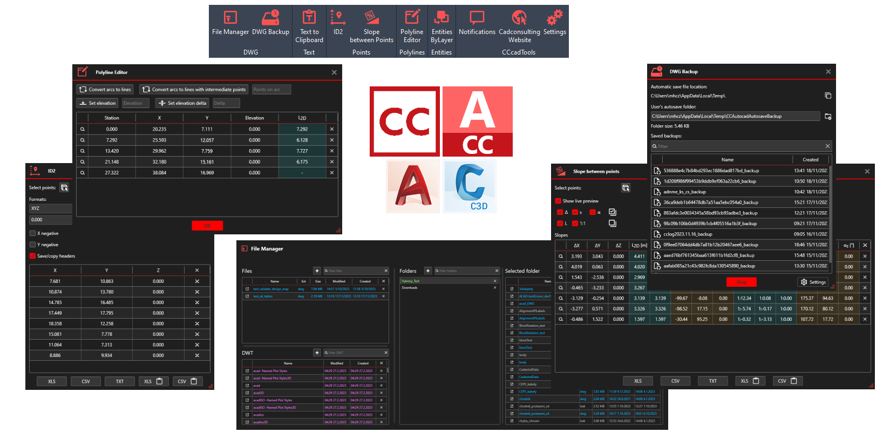
Task: Clear the Saved backups filter field
Action: tap(827, 146)
